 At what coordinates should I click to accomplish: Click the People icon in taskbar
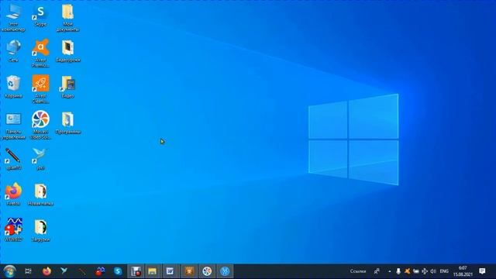point(377,271)
